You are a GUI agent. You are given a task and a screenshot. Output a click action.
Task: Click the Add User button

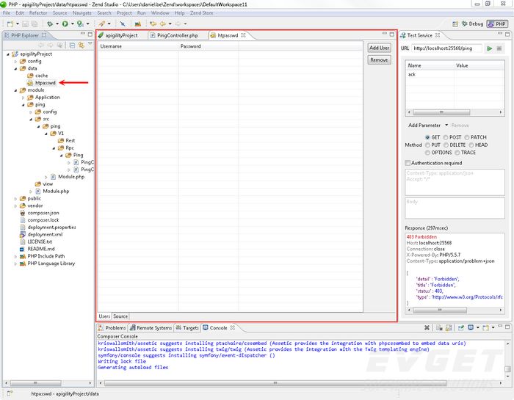click(379, 48)
